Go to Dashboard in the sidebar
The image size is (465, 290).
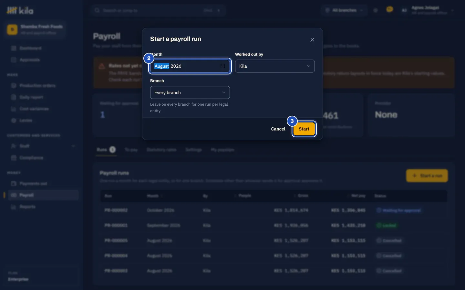pyautogui.click(x=43, y=48)
